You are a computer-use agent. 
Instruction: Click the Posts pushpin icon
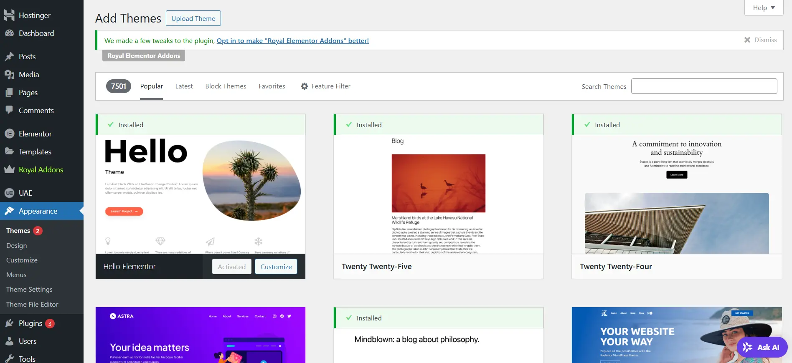point(9,57)
